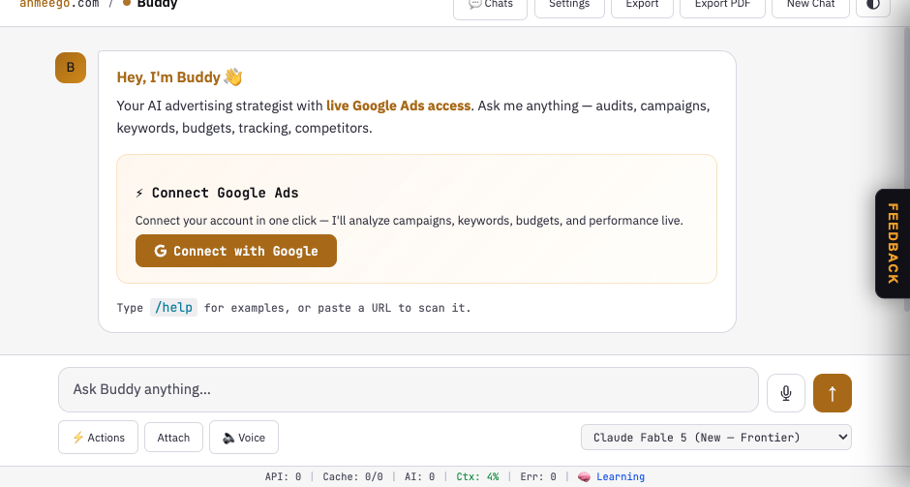Click the Connect with Google button
This screenshot has width=910, height=487.
[235, 251]
